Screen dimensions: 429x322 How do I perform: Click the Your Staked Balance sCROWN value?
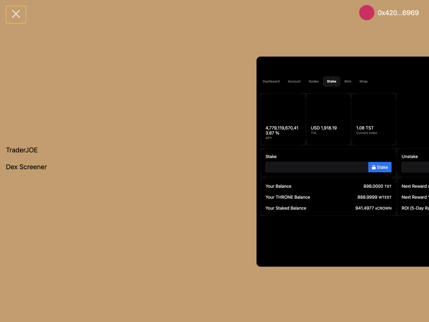[x=373, y=208]
